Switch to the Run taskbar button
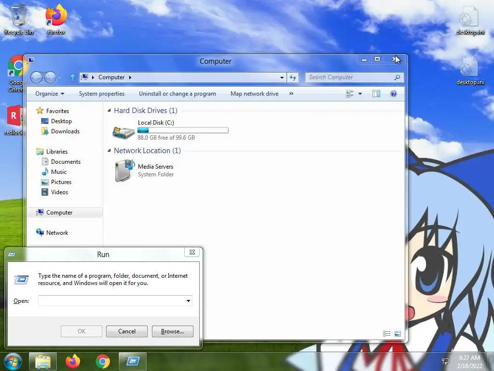Screen dimensions: 494x371 (x=133, y=361)
